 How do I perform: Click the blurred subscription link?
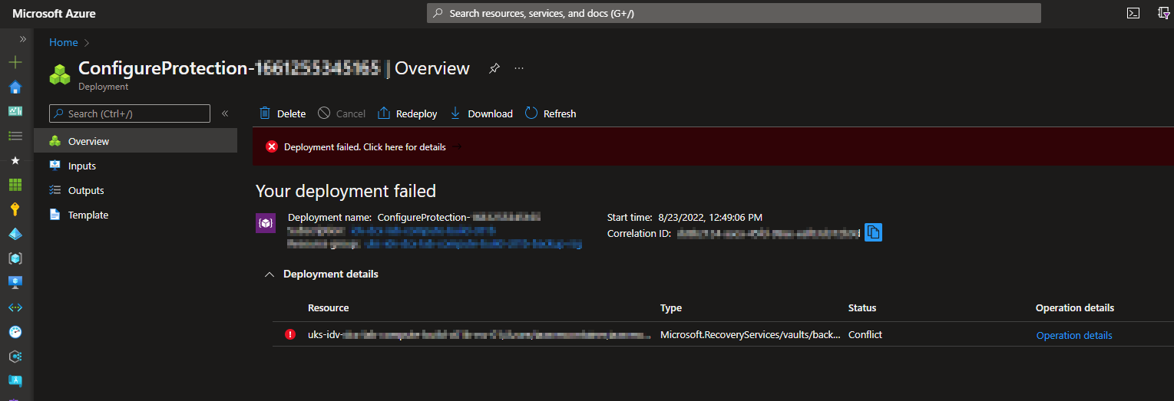[x=423, y=230]
